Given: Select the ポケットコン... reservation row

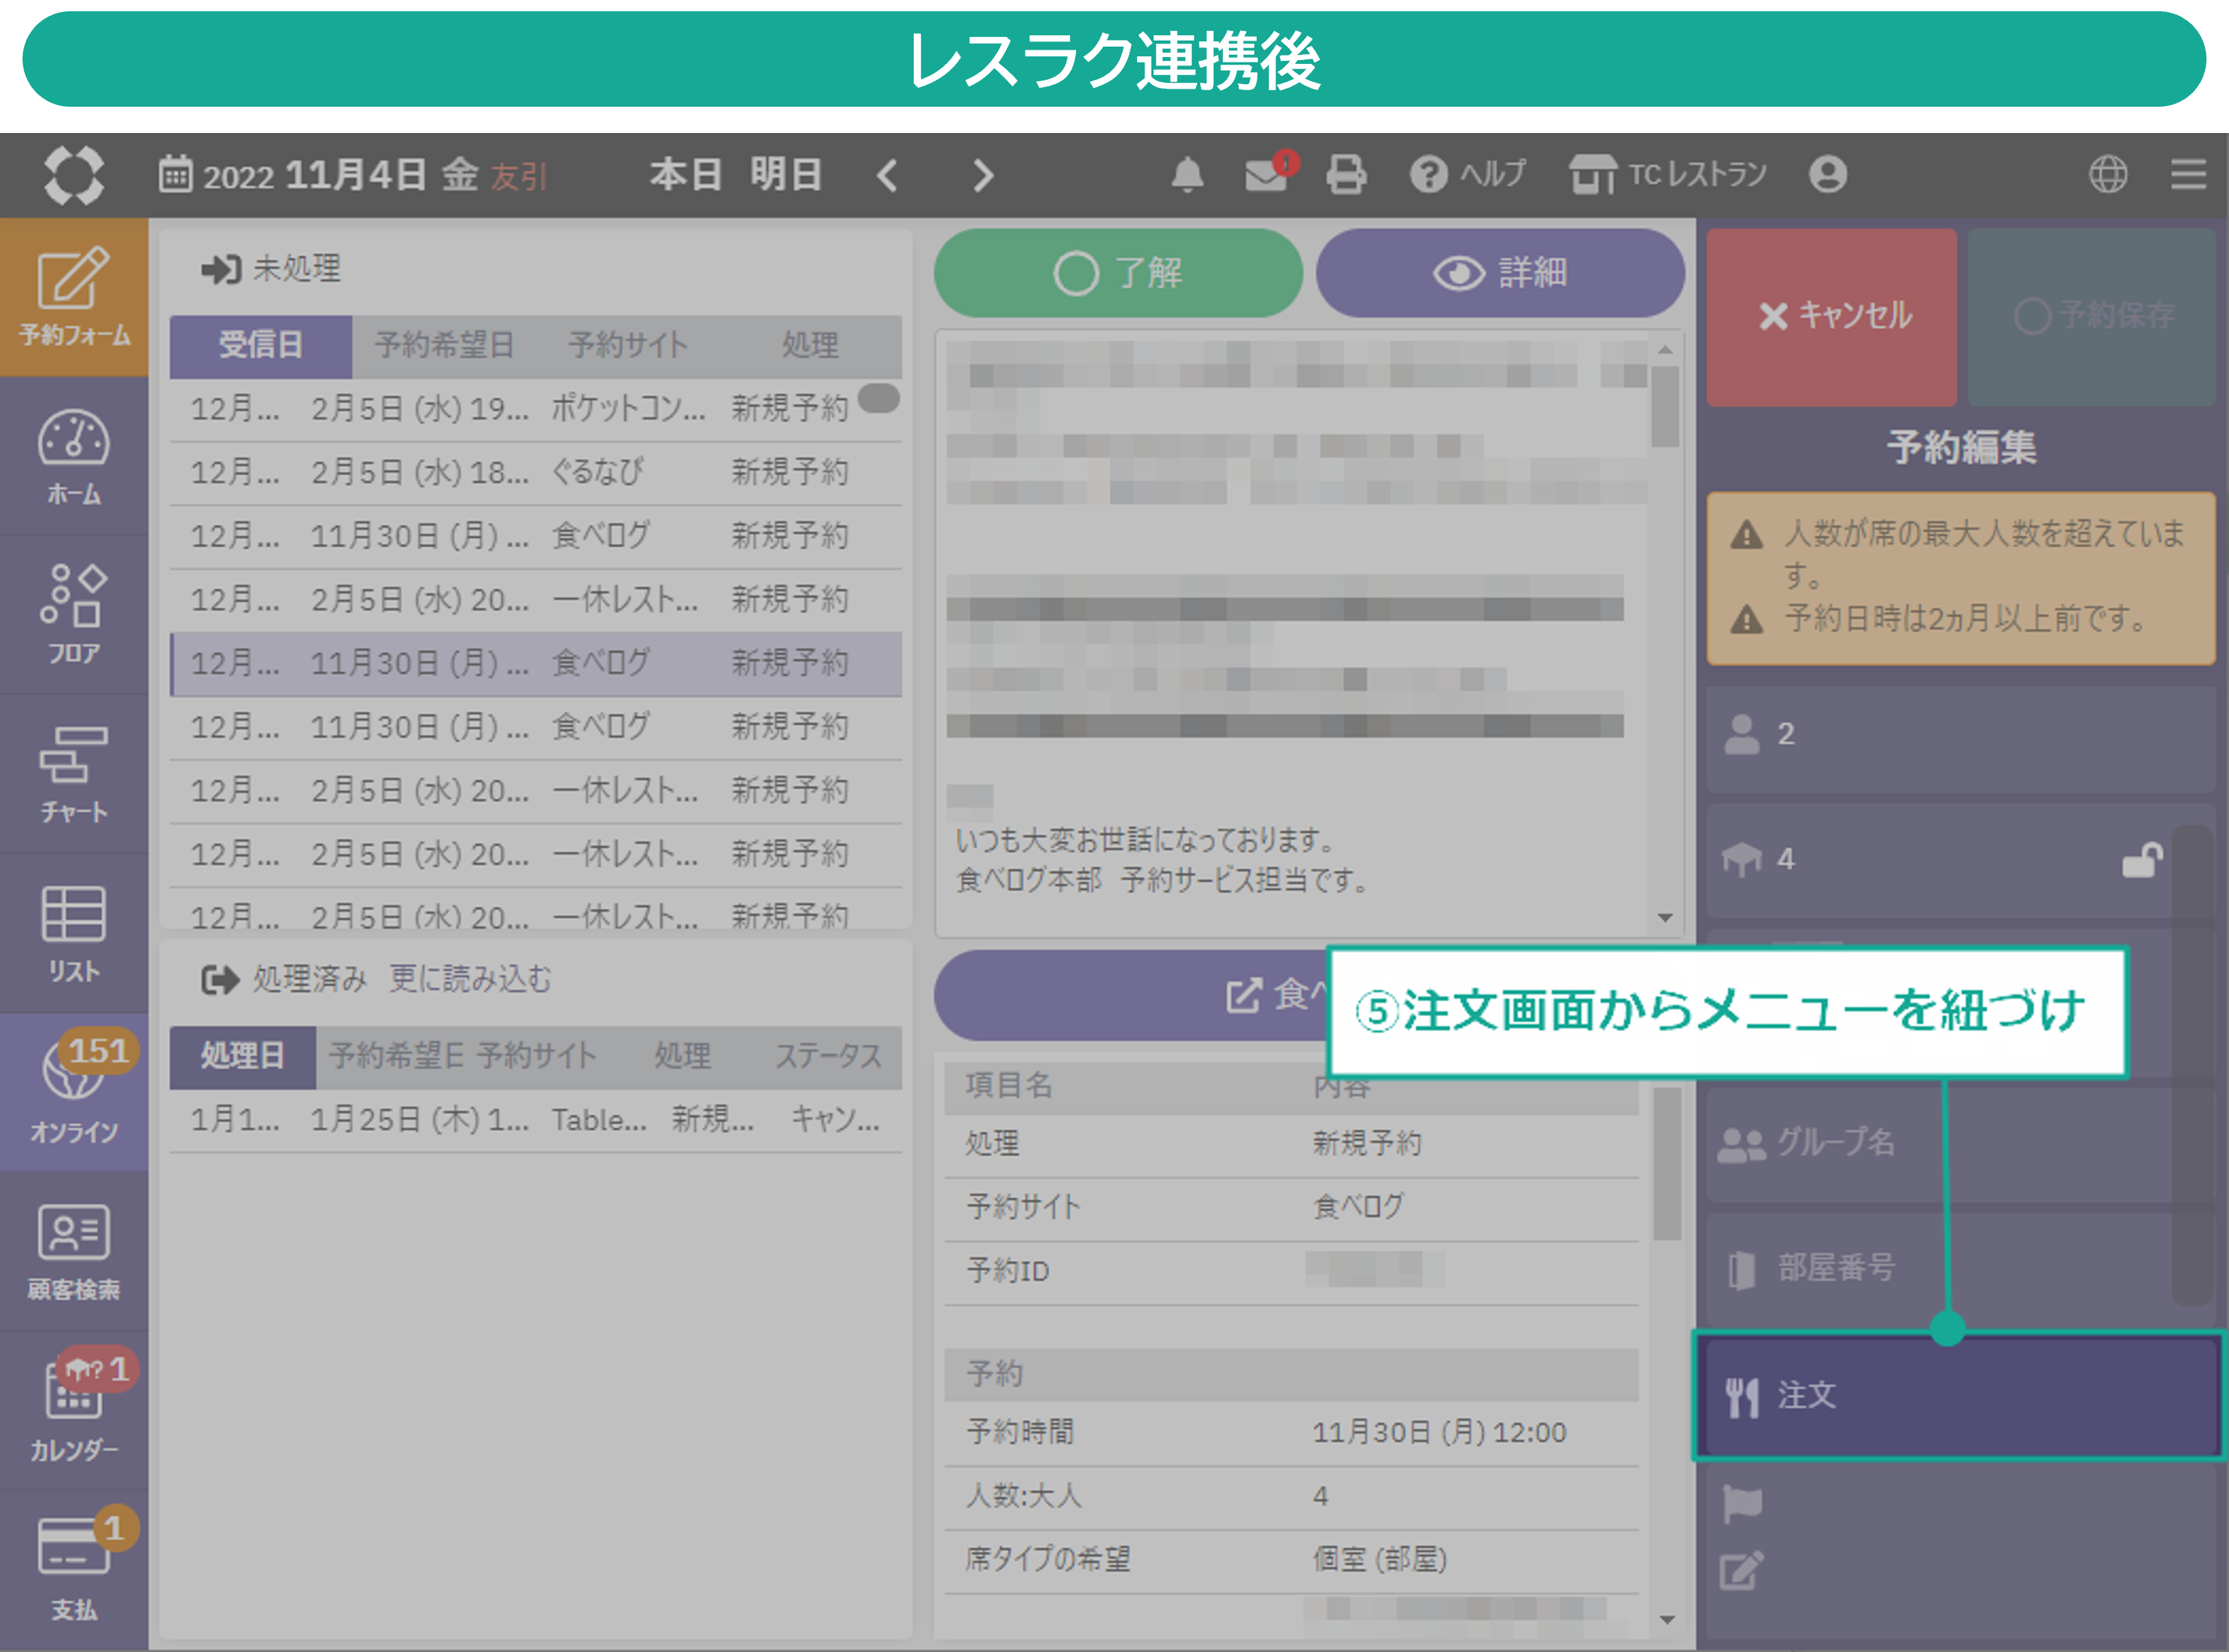Looking at the screenshot, I should 536,409.
